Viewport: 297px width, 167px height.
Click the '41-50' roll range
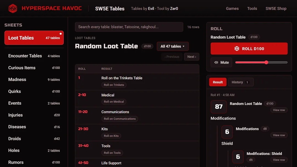[83, 163]
